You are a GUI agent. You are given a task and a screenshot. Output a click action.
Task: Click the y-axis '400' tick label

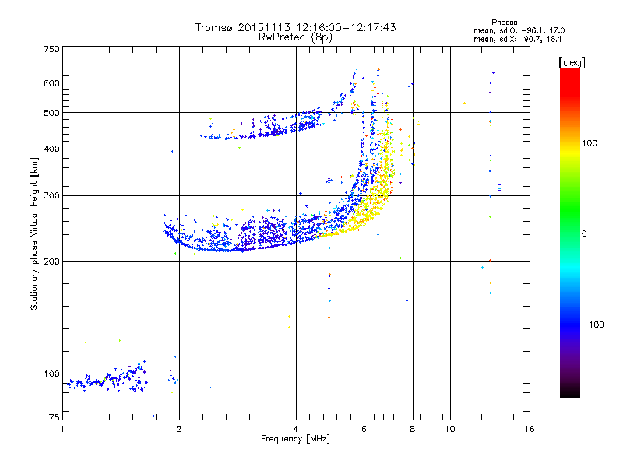(52, 149)
